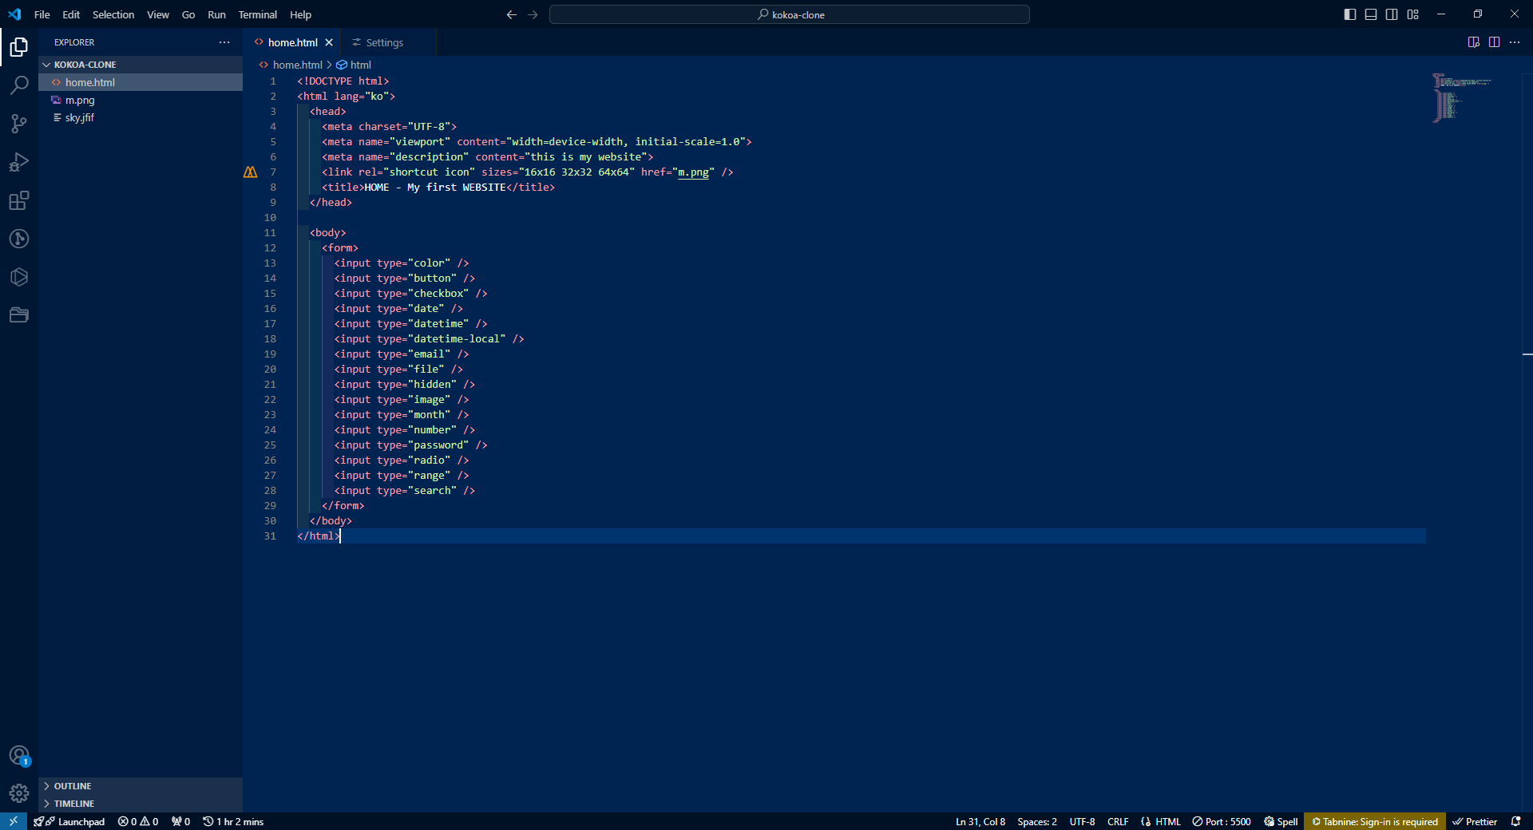
Task: Open sky.jfif in the file tree
Action: tap(141, 117)
